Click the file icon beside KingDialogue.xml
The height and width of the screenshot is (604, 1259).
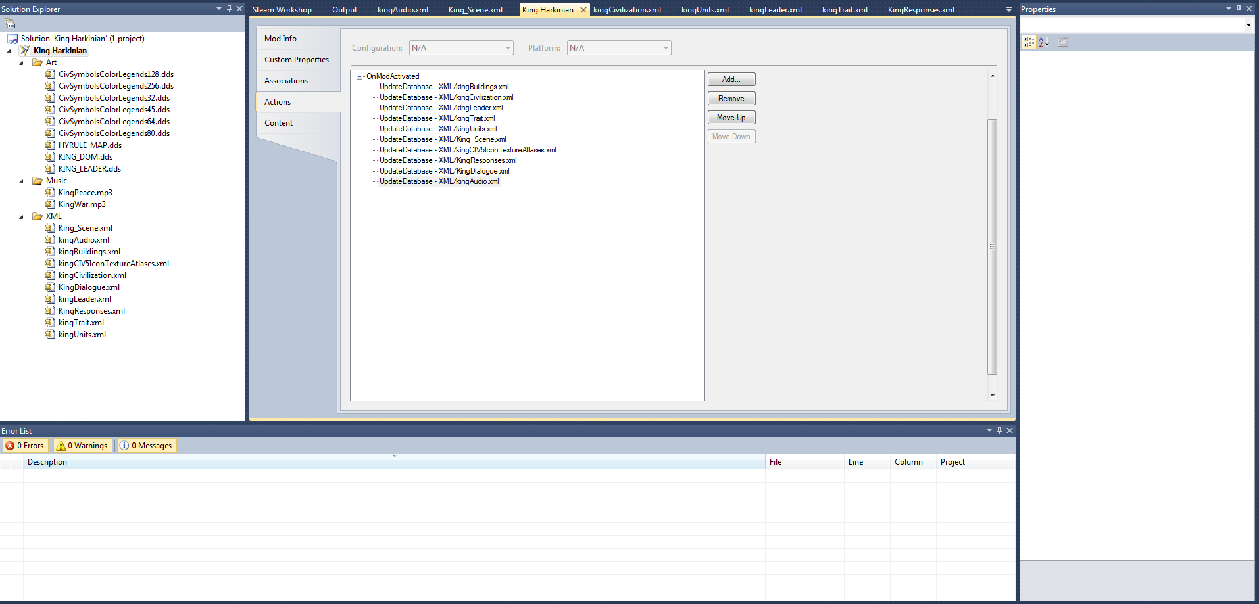click(50, 287)
